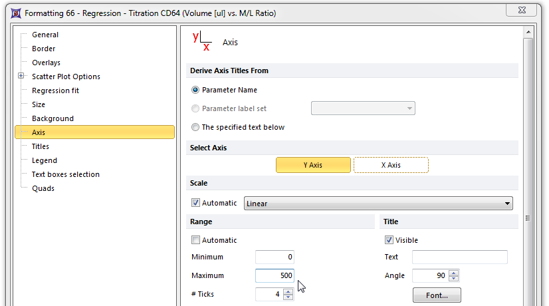The width and height of the screenshot is (549, 306).
Task: Decrease the Angle value with down arrow
Action: click(x=453, y=279)
